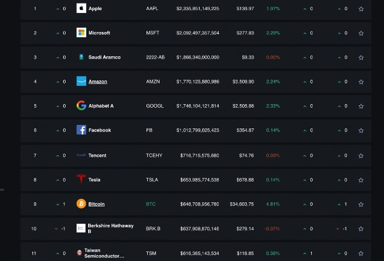Click the Berkshire Hathaway logo thumbnail
Viewport: 384px width, 261px height.
81,228
